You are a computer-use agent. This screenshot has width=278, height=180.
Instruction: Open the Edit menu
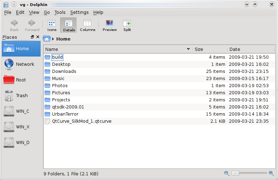click(20, 12)
